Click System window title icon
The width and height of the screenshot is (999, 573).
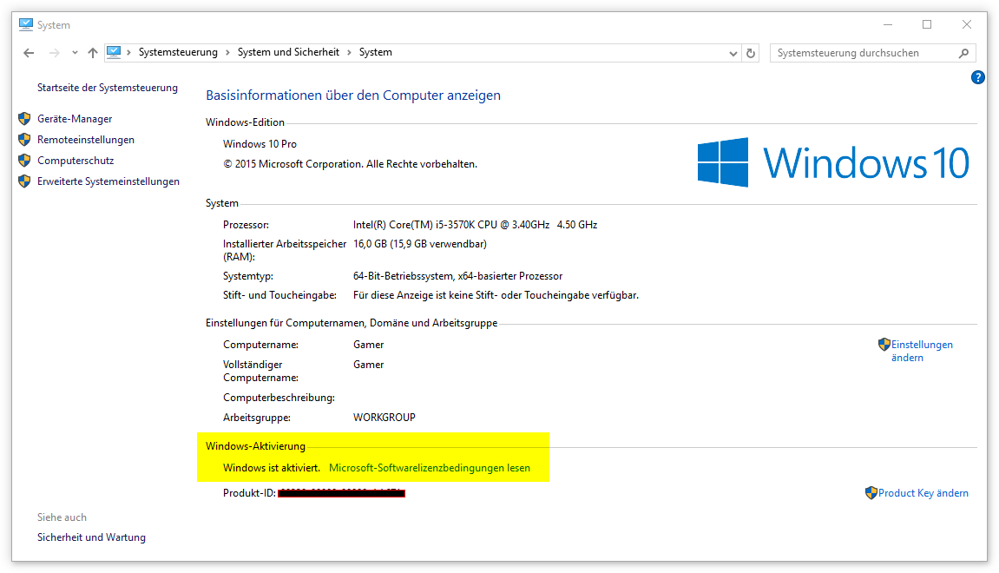click(25, 25)
